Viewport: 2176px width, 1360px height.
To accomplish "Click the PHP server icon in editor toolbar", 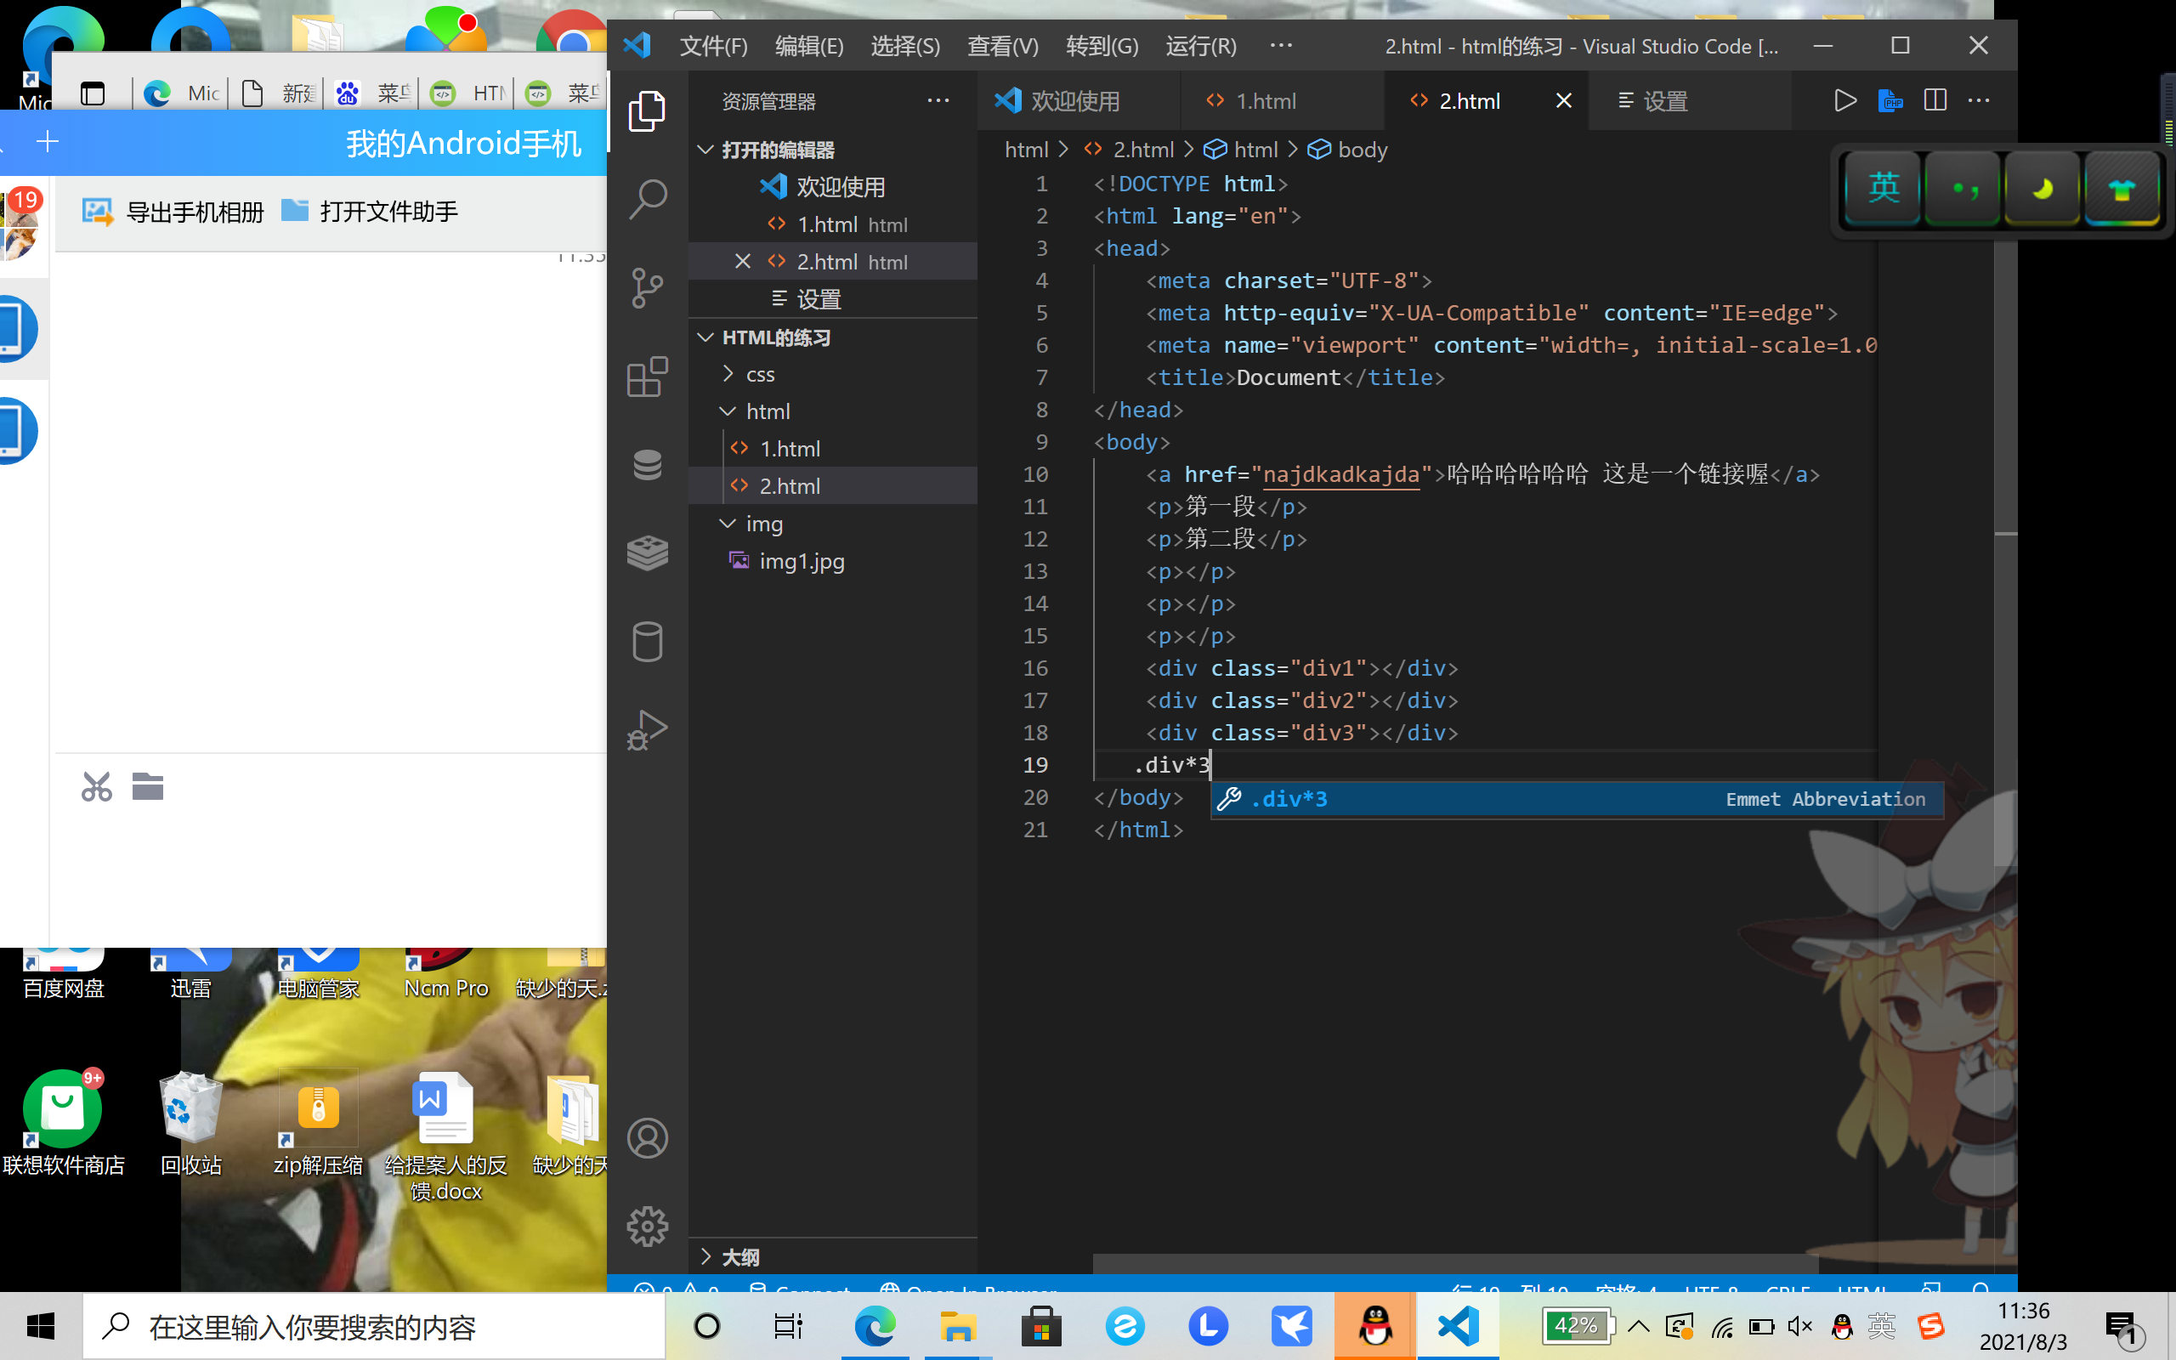I will click(x=1890, y=101).
